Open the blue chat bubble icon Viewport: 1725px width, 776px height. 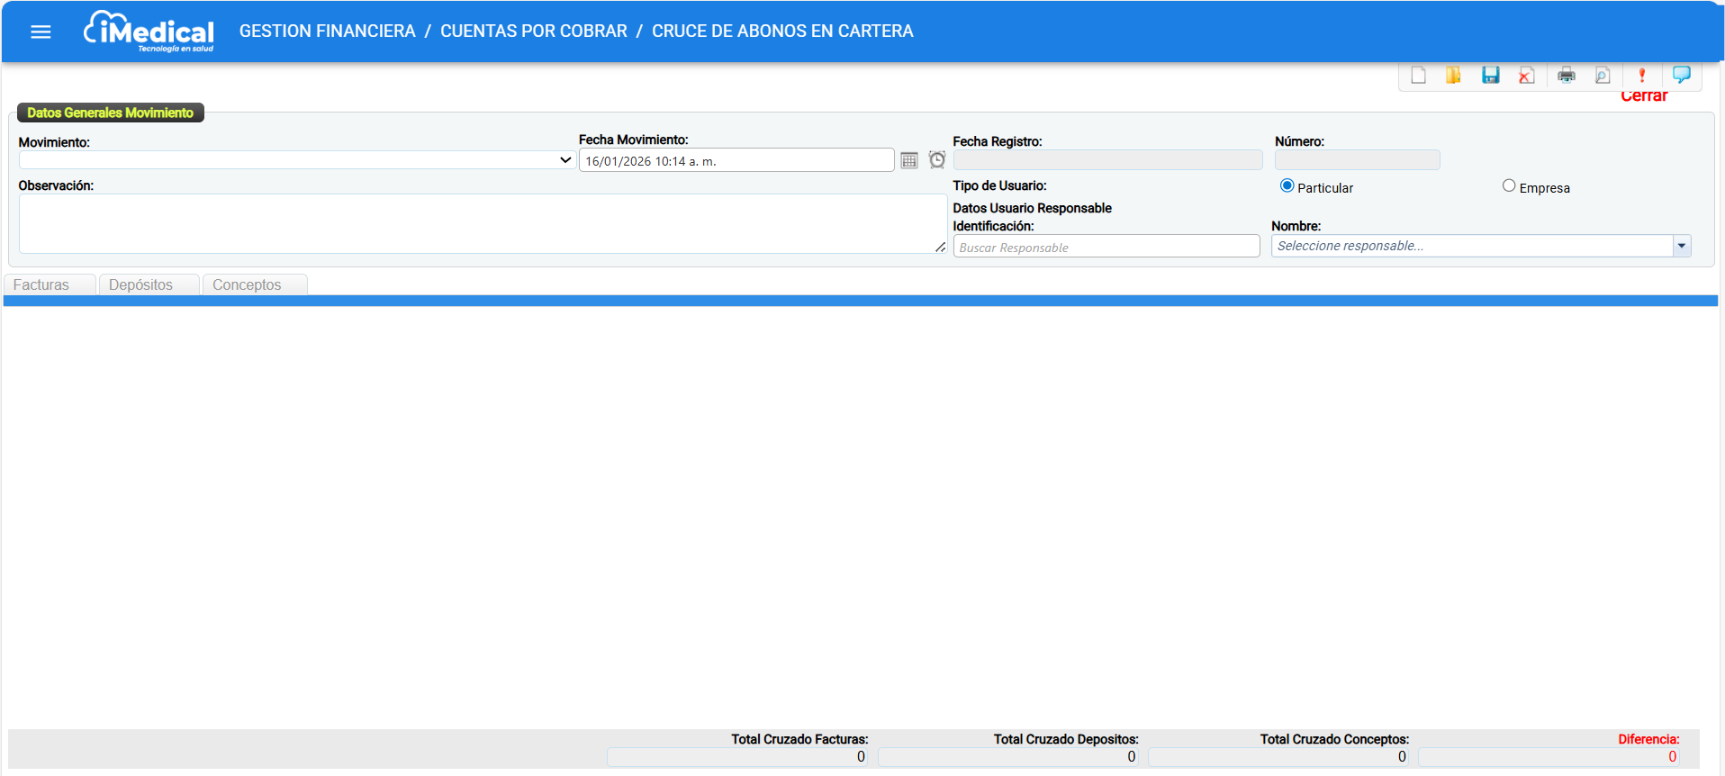click(1681, 75)
